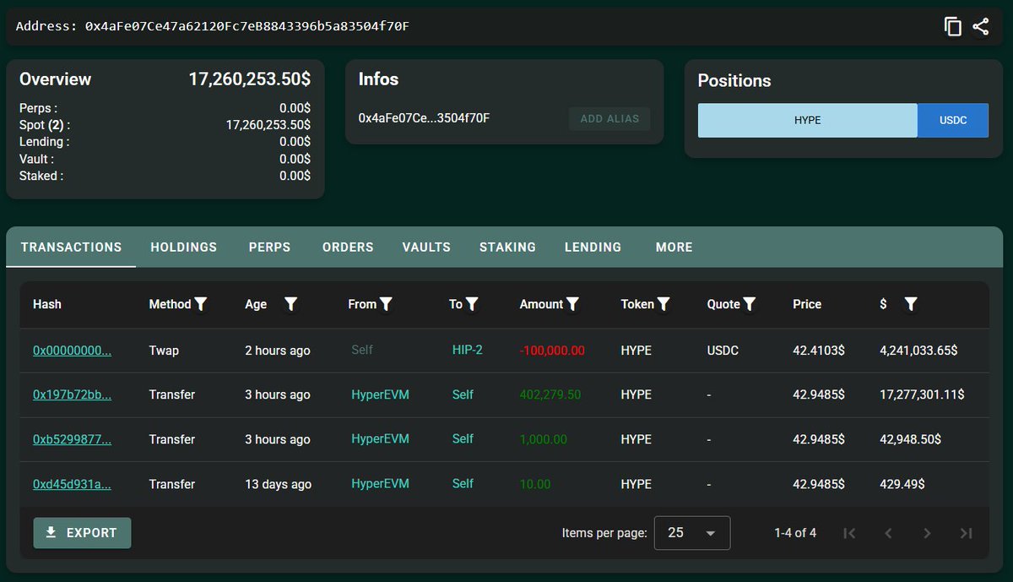Viewport: 1013px width, 582px height.
Task: Click the 4,241,033.65$ value cell
Action: point(918,351)
